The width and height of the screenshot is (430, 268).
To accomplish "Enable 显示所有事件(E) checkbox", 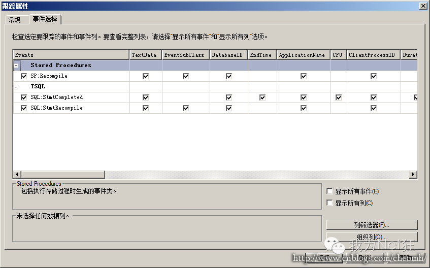I will [x=329, y=191].
